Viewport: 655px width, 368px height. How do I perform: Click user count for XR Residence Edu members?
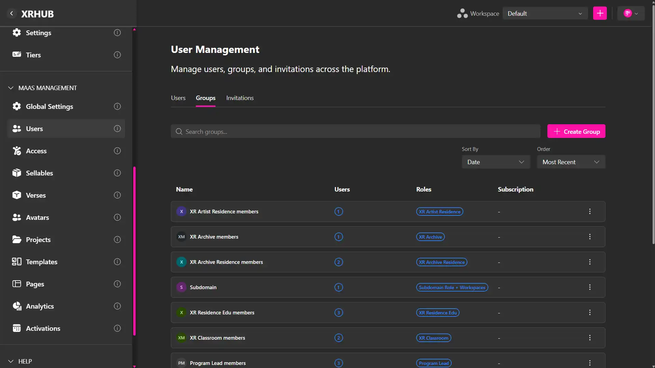(338, 313)
